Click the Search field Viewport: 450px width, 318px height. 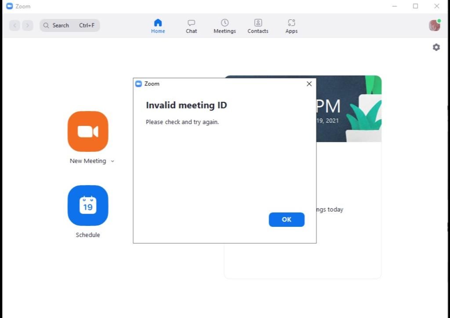pos(70,25)
